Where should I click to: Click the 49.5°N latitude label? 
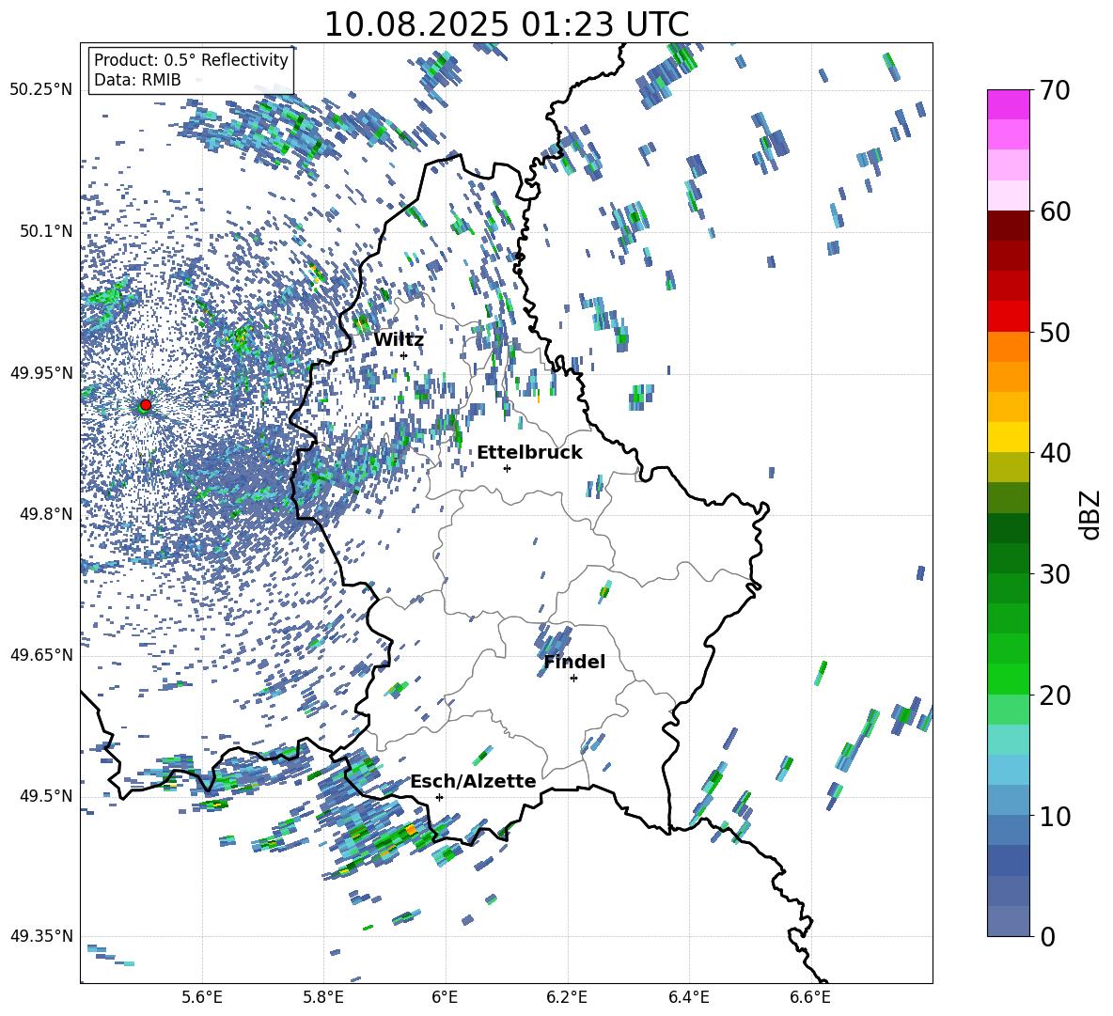click(45, 795)
